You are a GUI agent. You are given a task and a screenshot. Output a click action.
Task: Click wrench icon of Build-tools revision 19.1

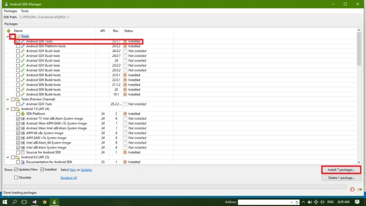[x=23, y=94]
